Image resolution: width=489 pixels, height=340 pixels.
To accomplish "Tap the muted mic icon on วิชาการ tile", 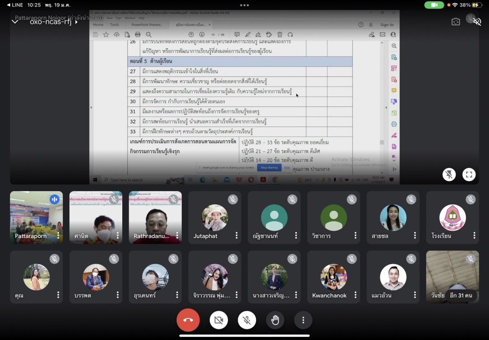I will [x=352, y=199].
